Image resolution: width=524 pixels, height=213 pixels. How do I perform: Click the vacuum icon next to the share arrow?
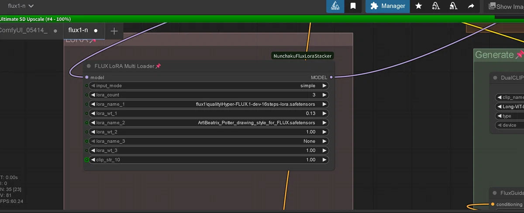tap(453, 6)
